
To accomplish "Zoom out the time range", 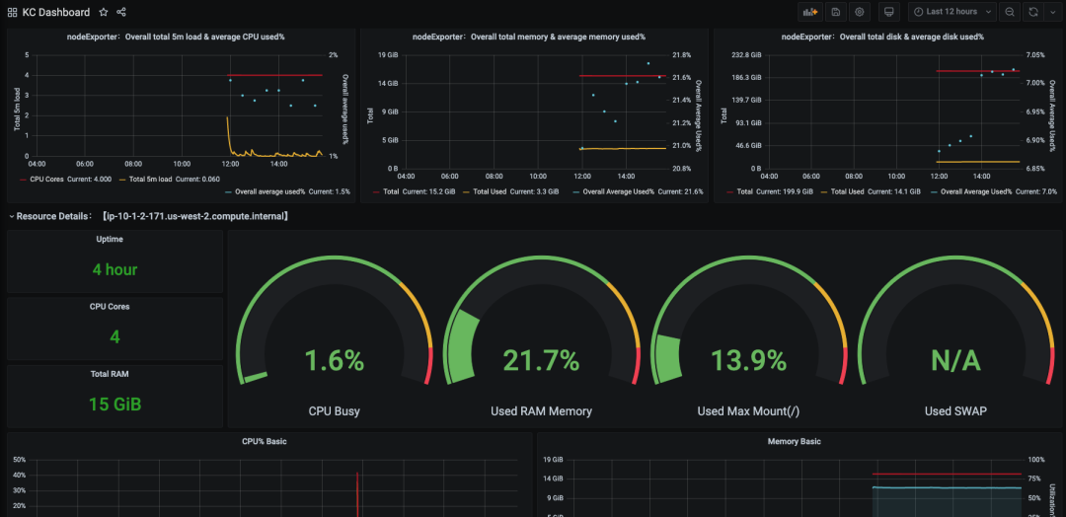I will click(1010, 12).
